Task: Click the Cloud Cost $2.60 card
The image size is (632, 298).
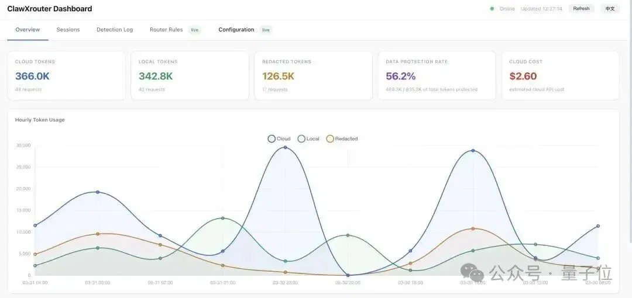Action: pos(561,75)
